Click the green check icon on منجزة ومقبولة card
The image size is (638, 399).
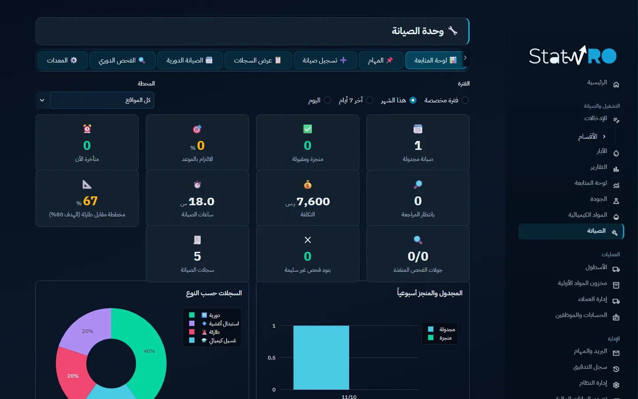pos(307,129)
